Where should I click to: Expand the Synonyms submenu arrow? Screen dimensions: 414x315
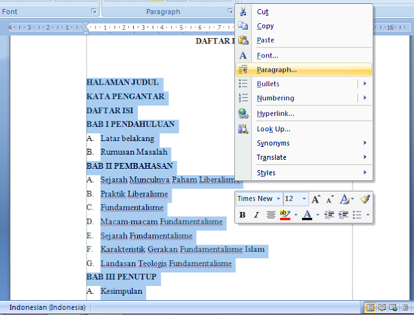(x=365, y=143)
